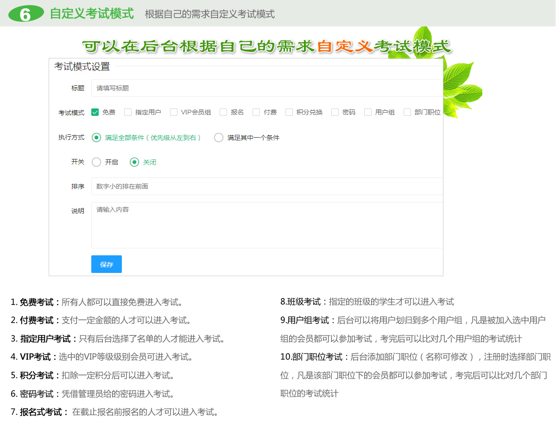The image size is (556, 424).
Task: Check the 指定用户 checkbox
Action: (128, 112)
